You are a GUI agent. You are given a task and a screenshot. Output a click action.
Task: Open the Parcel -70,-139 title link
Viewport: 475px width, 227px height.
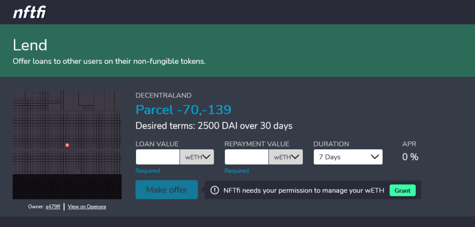tap(184, 110)
